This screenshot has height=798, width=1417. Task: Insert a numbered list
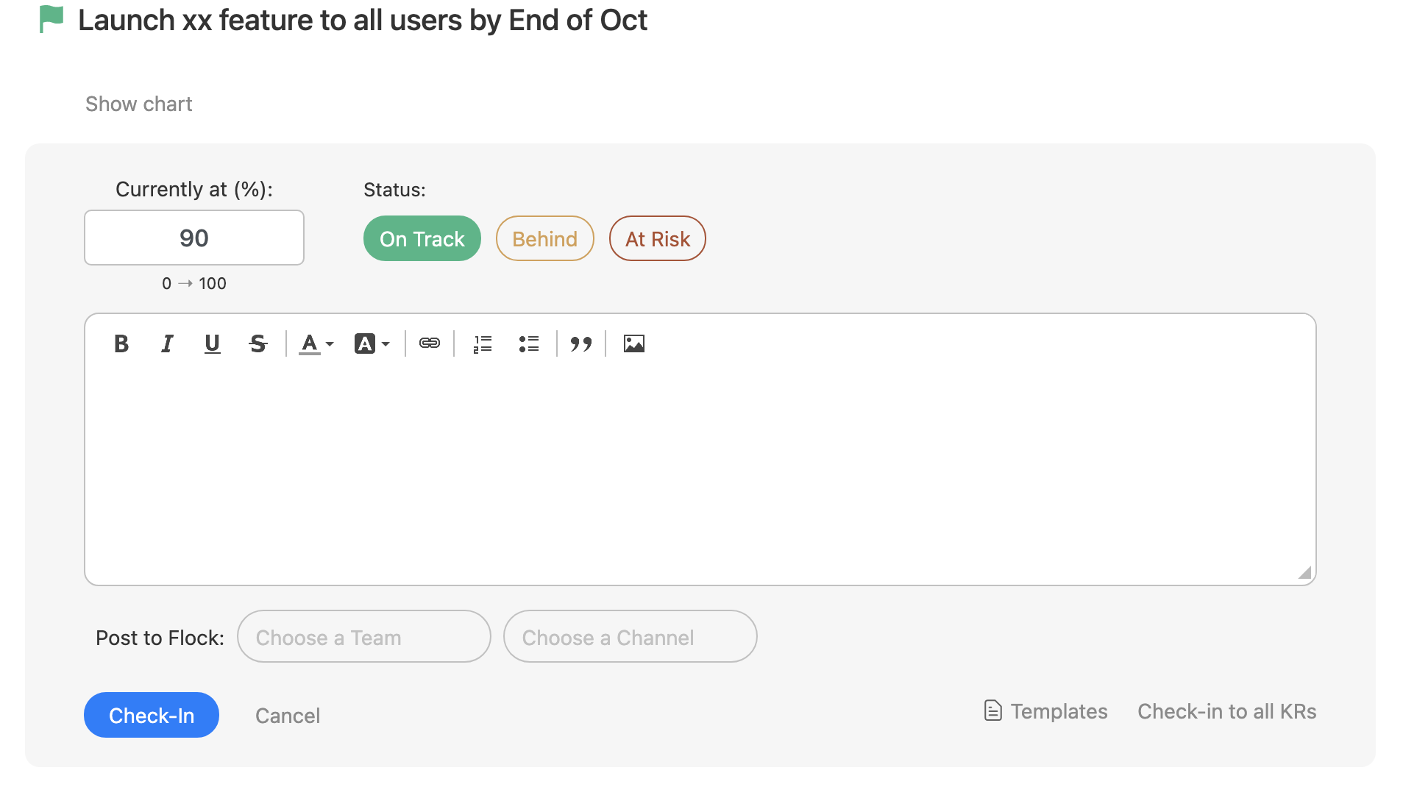point(483,343)
